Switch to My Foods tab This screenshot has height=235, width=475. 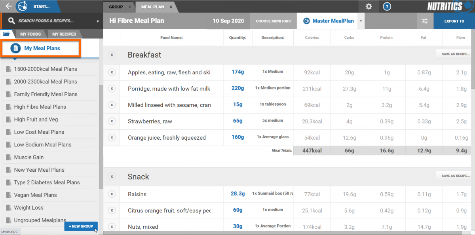click(x=31, y=34)
